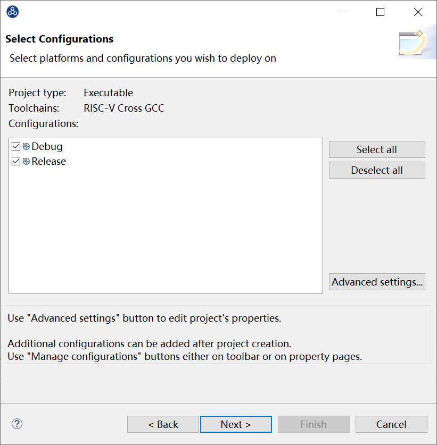Click the Release configuration gear icon
The width and height of the screenshot is (437, 445).
click(x=26, y=162)
